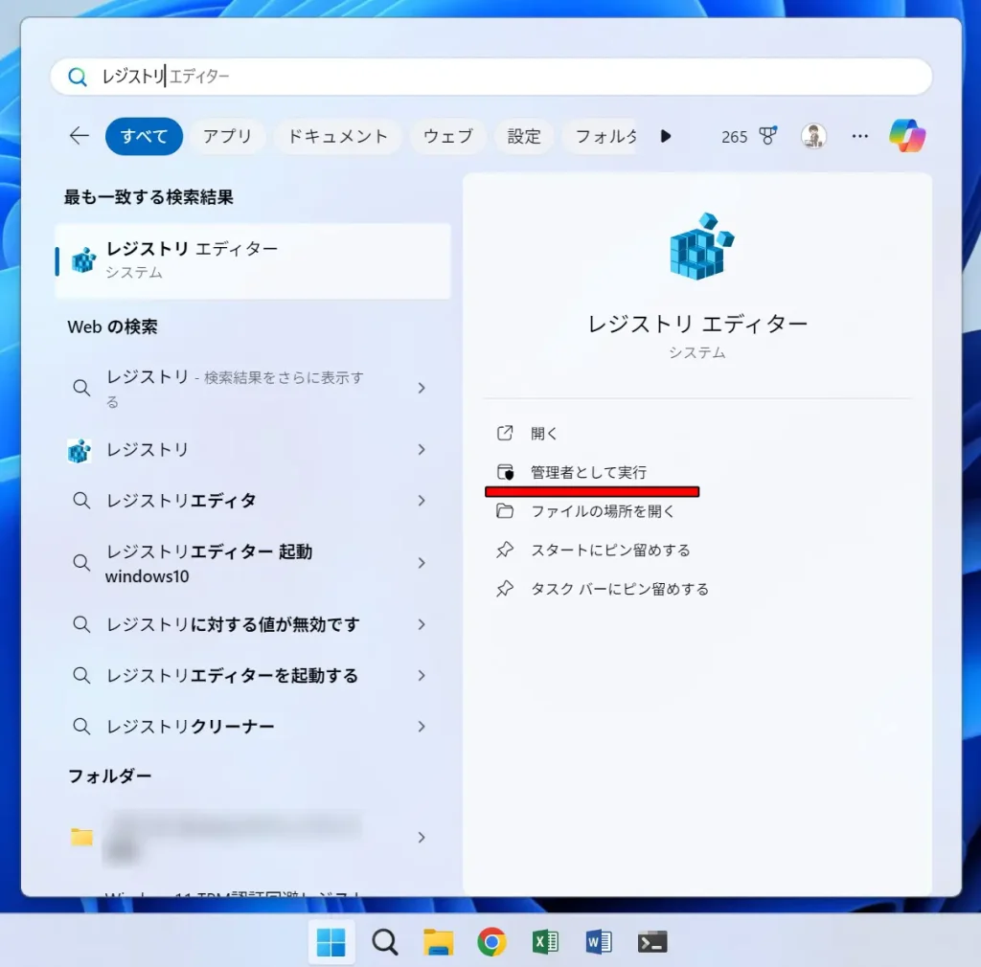Screen dimensions: 981x967
Task: Switch to the アプリ filter tab
Action: click(227, 136)
